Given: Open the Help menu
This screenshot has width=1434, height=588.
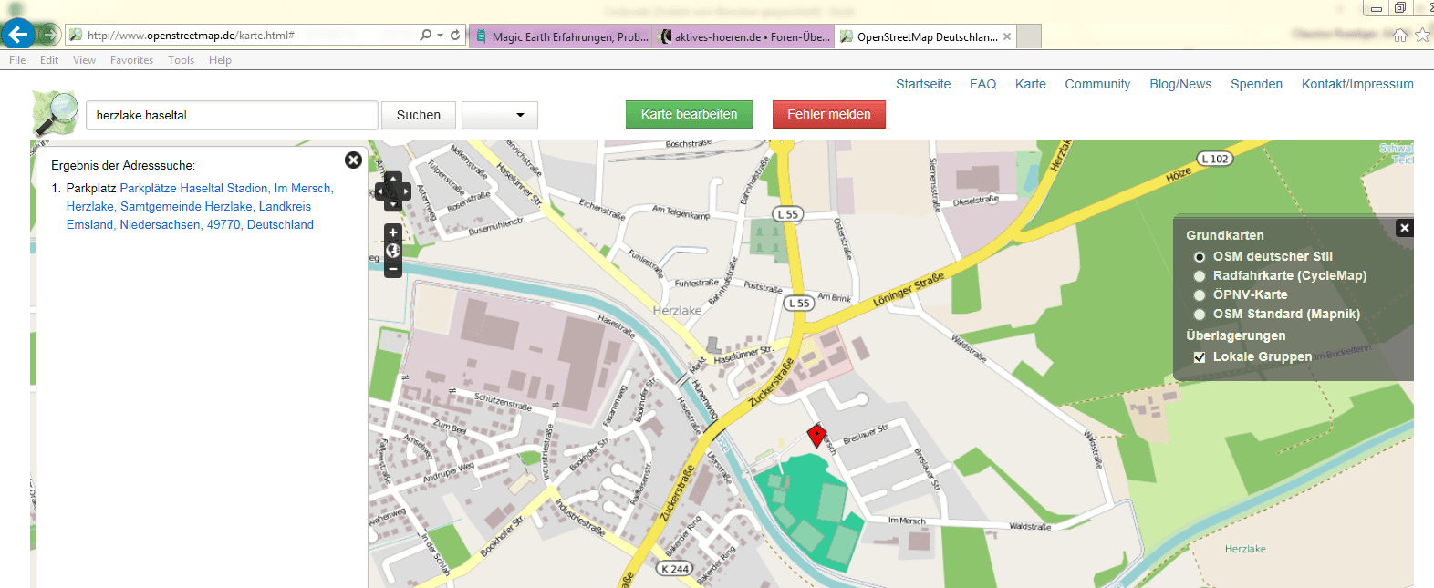Looking at the screenshot, I should pyautogui.click(x=220, y=60).
